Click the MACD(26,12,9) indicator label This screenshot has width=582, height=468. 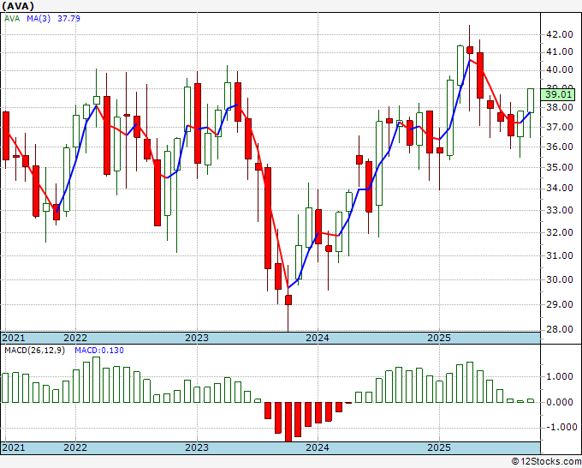click(34, 351)
